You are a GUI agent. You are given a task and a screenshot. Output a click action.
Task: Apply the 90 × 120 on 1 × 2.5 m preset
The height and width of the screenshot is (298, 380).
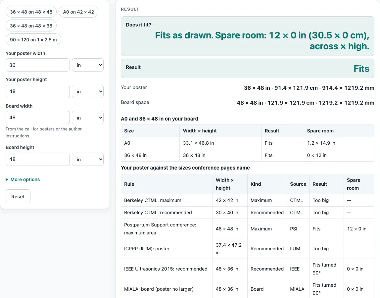33,39
